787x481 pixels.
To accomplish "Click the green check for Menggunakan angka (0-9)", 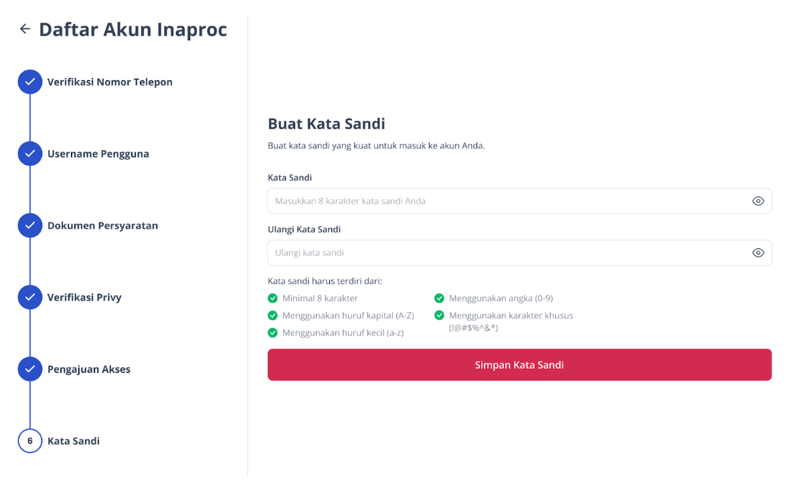I will click(439, 298).
